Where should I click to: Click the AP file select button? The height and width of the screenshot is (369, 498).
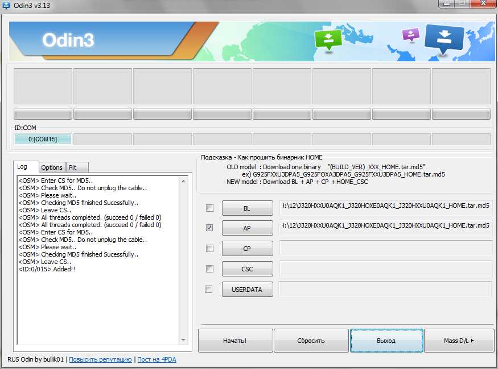coord(247,228)
